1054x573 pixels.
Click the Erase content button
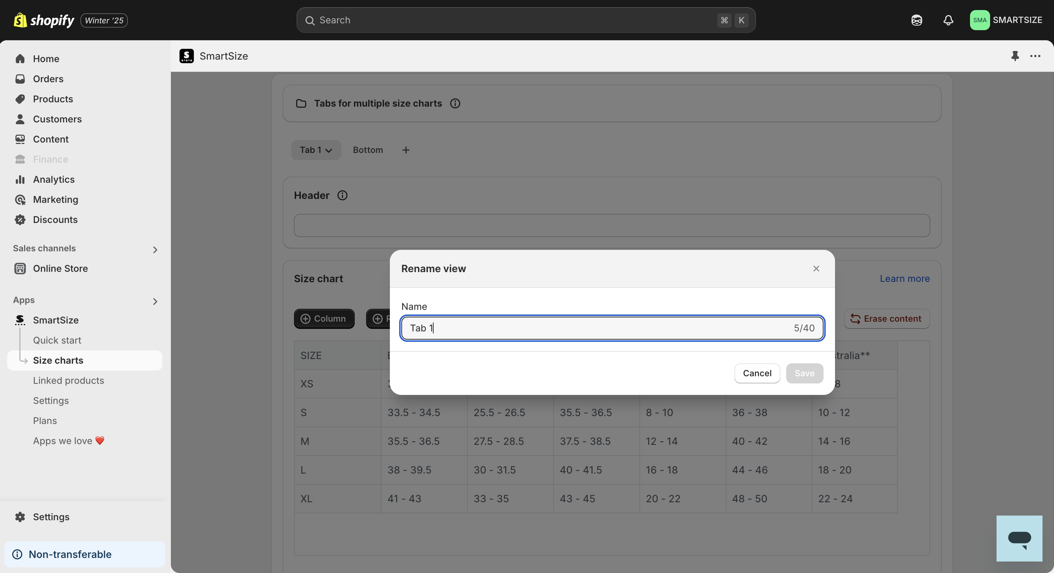887,319
